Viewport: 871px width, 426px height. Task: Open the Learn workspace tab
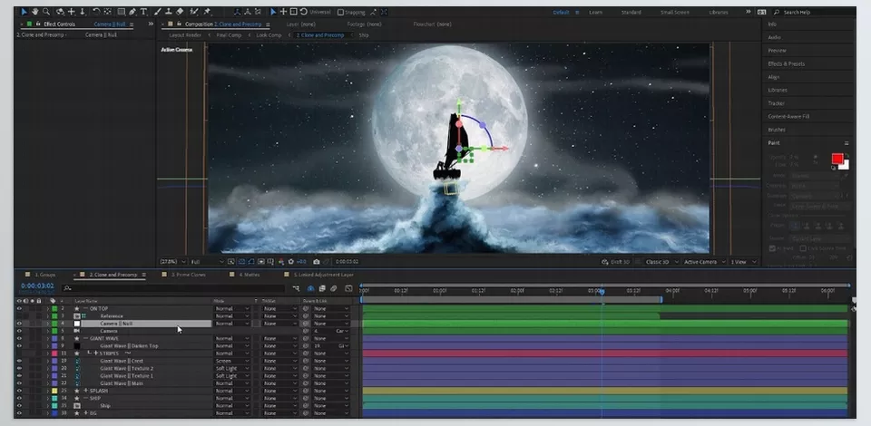(x=595, y=12)
